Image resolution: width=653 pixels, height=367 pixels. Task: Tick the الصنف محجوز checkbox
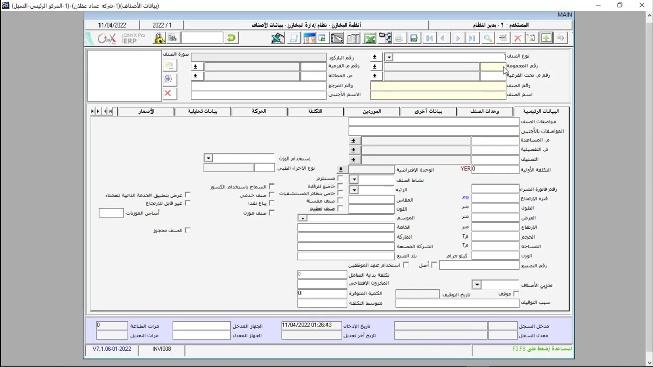(187, 230)
